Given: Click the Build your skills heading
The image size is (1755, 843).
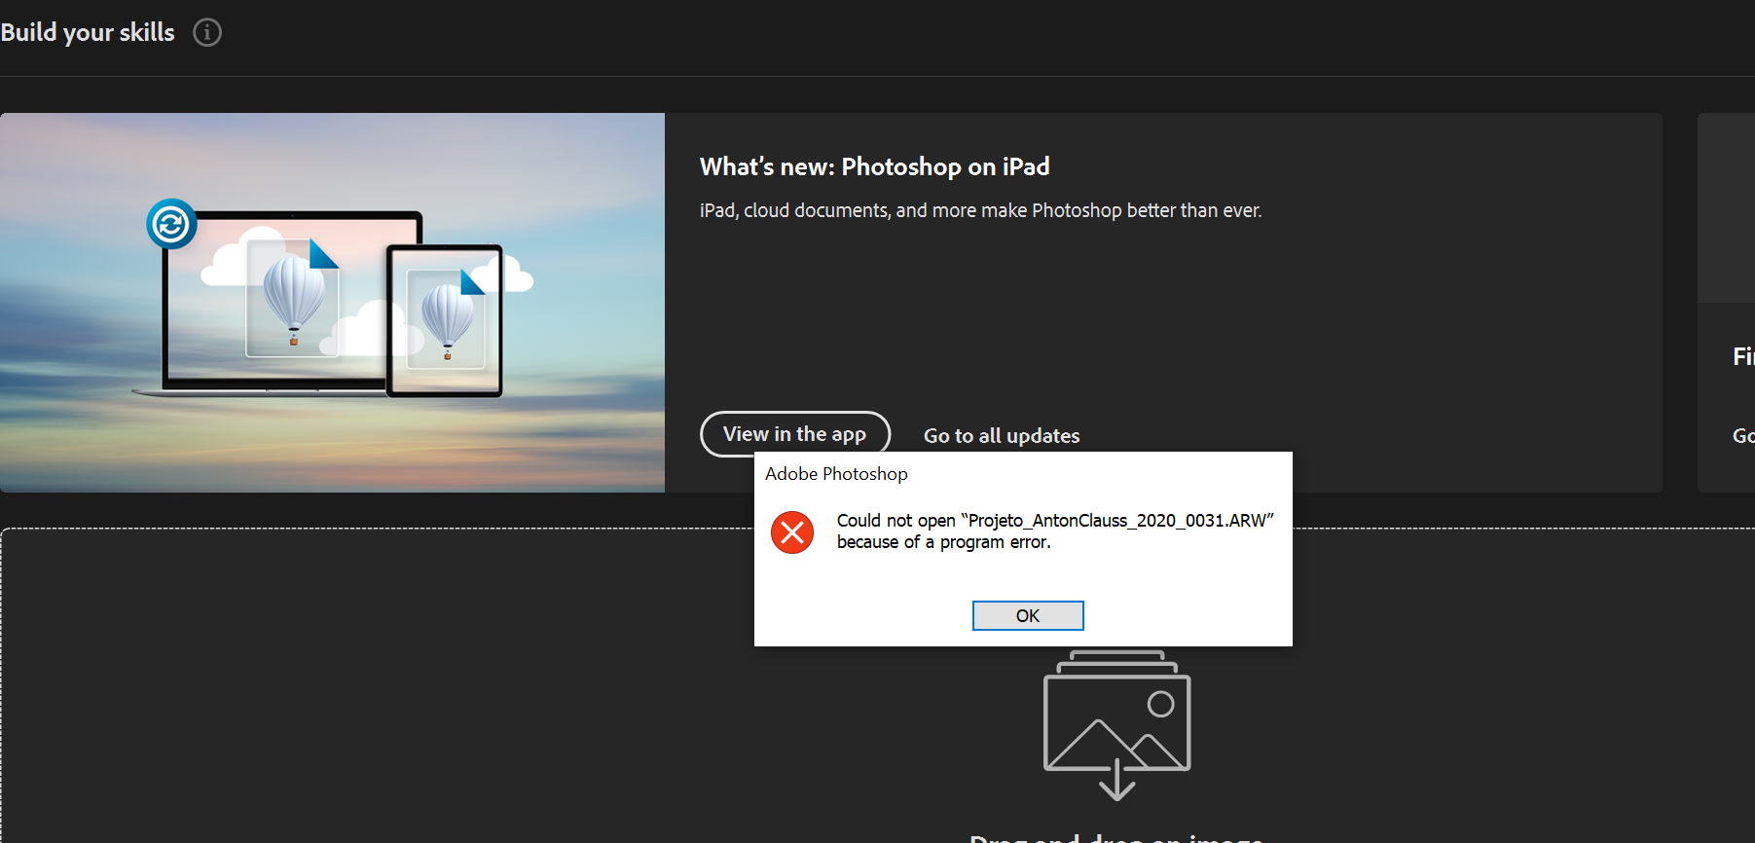Looking at the screenshot, I should click(88, 32).
